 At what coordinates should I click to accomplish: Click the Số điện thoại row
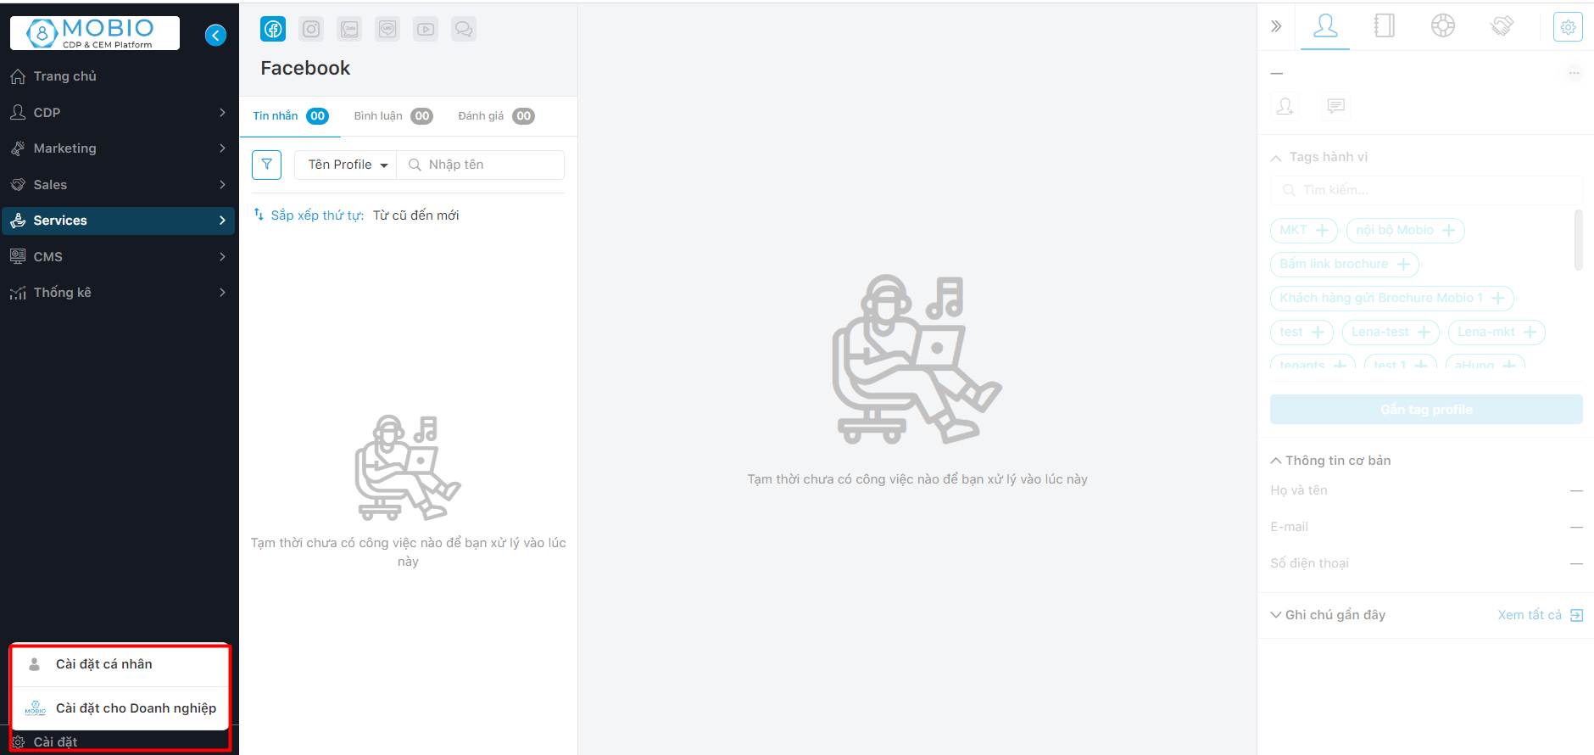point(1426,563)
